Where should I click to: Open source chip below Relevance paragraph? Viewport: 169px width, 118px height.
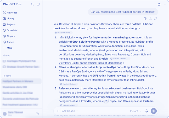click(x=69, y=105)
